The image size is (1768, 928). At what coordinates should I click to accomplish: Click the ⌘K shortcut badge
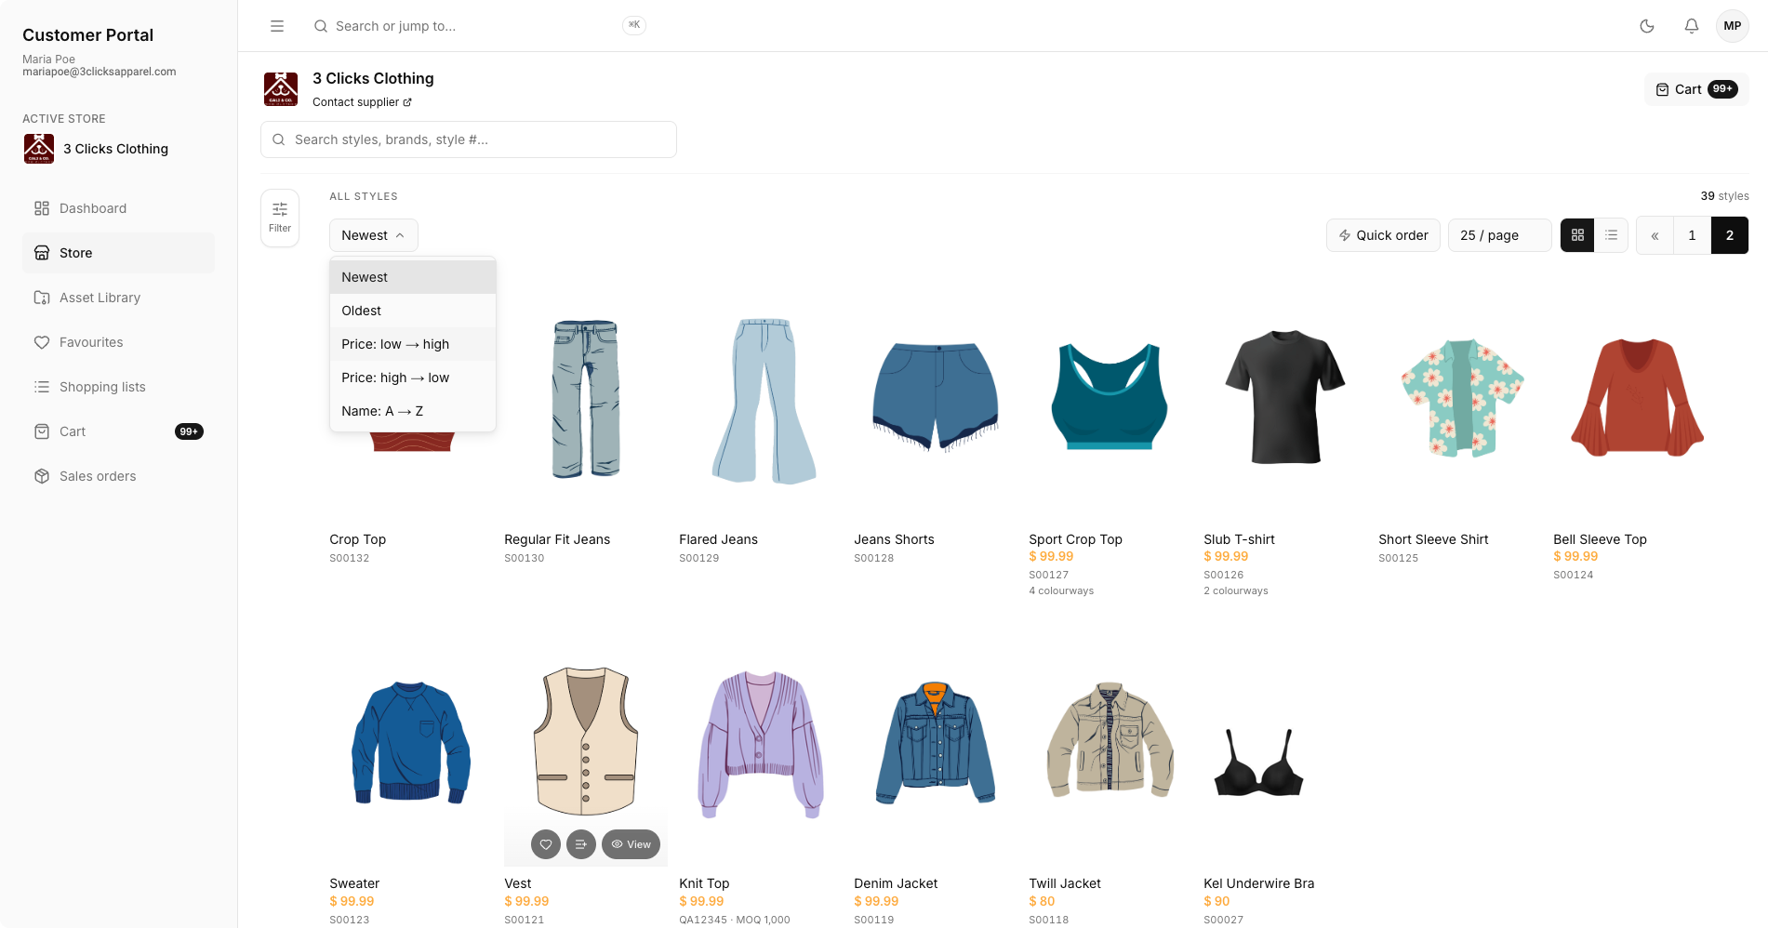click(x=634, y=25)
